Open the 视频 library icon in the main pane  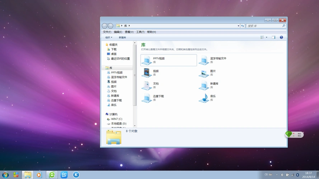tap(147, 73)
